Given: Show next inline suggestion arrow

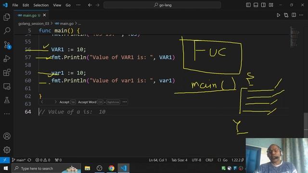Looking at the screenshot, I should click(56, 102).
